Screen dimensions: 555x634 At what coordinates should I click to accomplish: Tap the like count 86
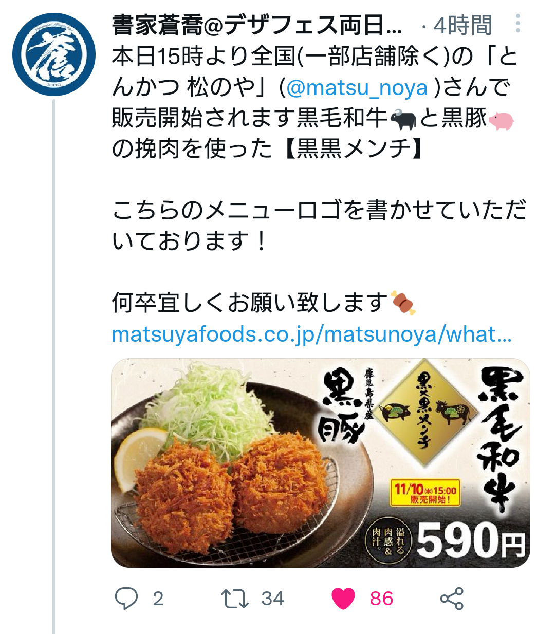tap(382, 599)
